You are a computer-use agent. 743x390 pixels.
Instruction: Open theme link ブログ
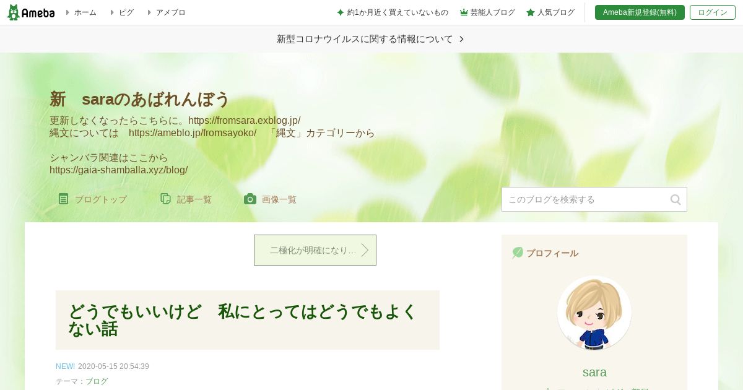click(x=97, y=381)
